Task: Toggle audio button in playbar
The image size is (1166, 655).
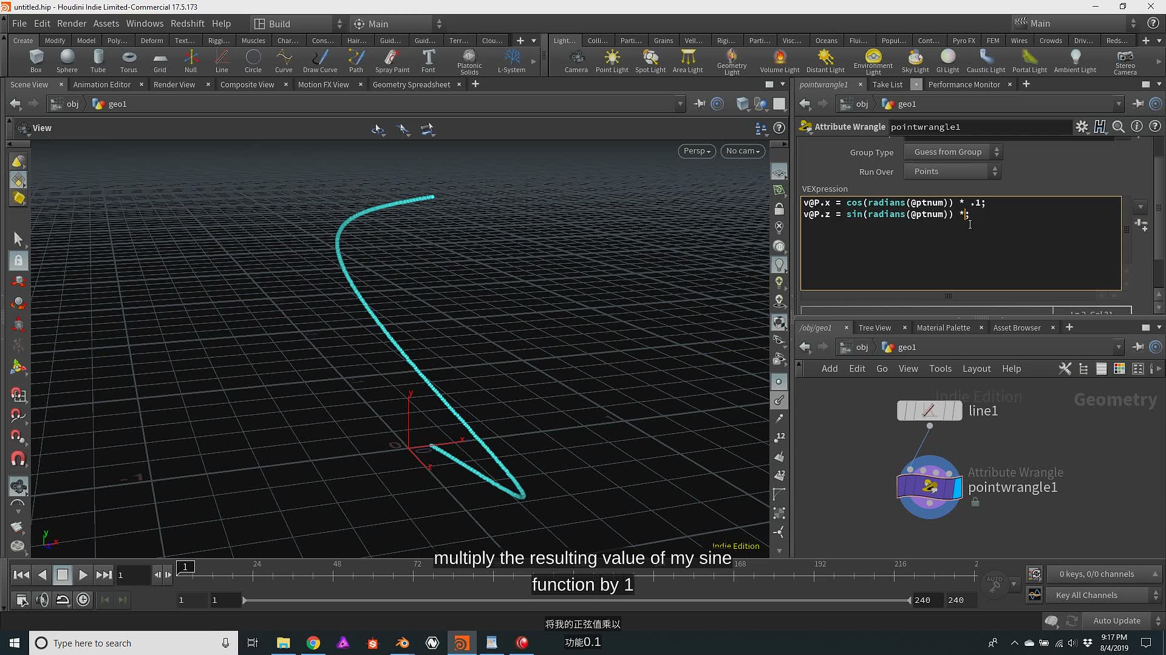Action: click(43, 600)
